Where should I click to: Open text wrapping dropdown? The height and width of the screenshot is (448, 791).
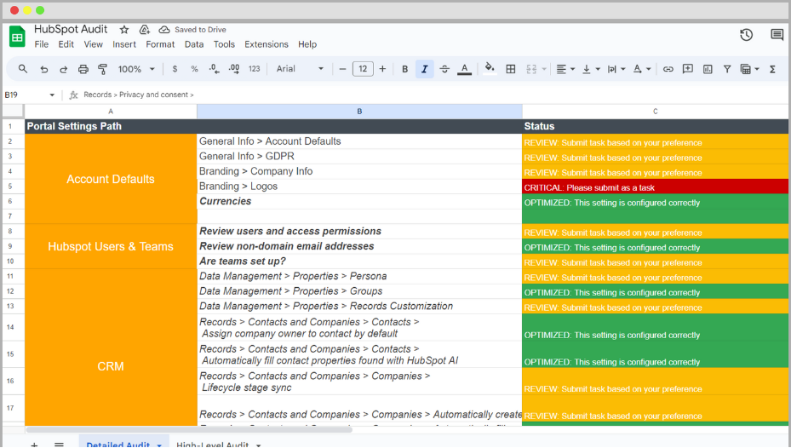tap(616, 69)
